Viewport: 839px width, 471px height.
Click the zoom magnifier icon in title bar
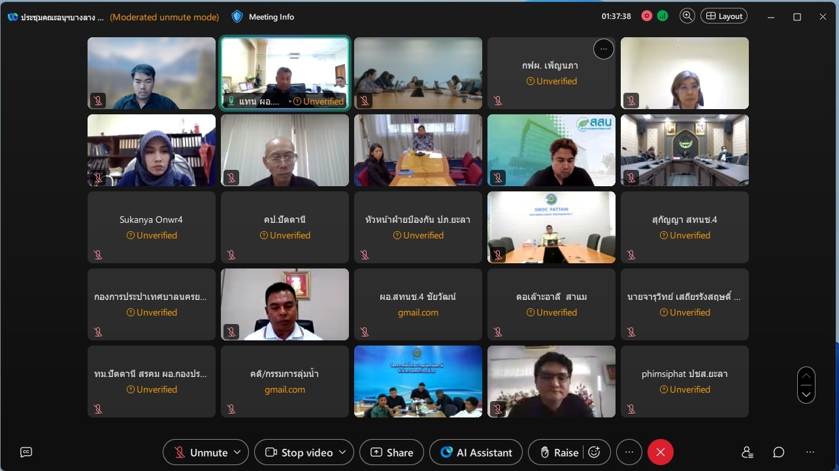687,16
